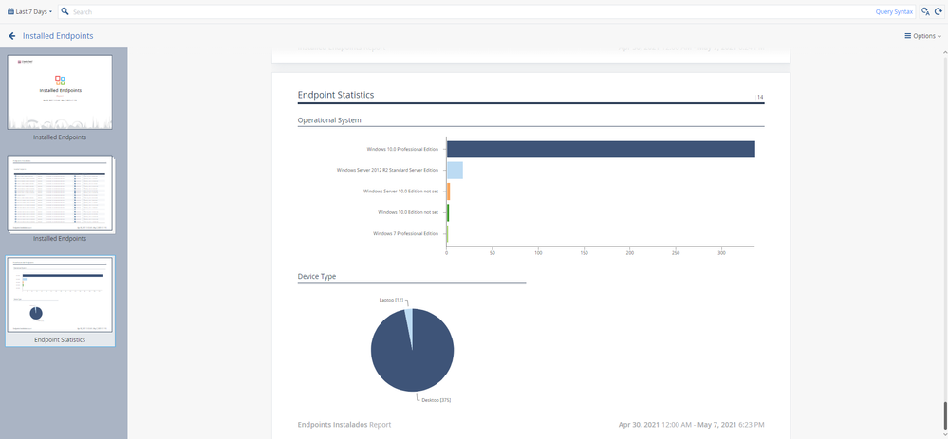
Task: Click the back arrow beside Installed Endpoints
Action: point(12,36)
